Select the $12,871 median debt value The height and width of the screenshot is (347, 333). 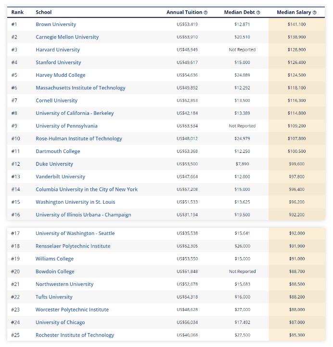(242, 25)
